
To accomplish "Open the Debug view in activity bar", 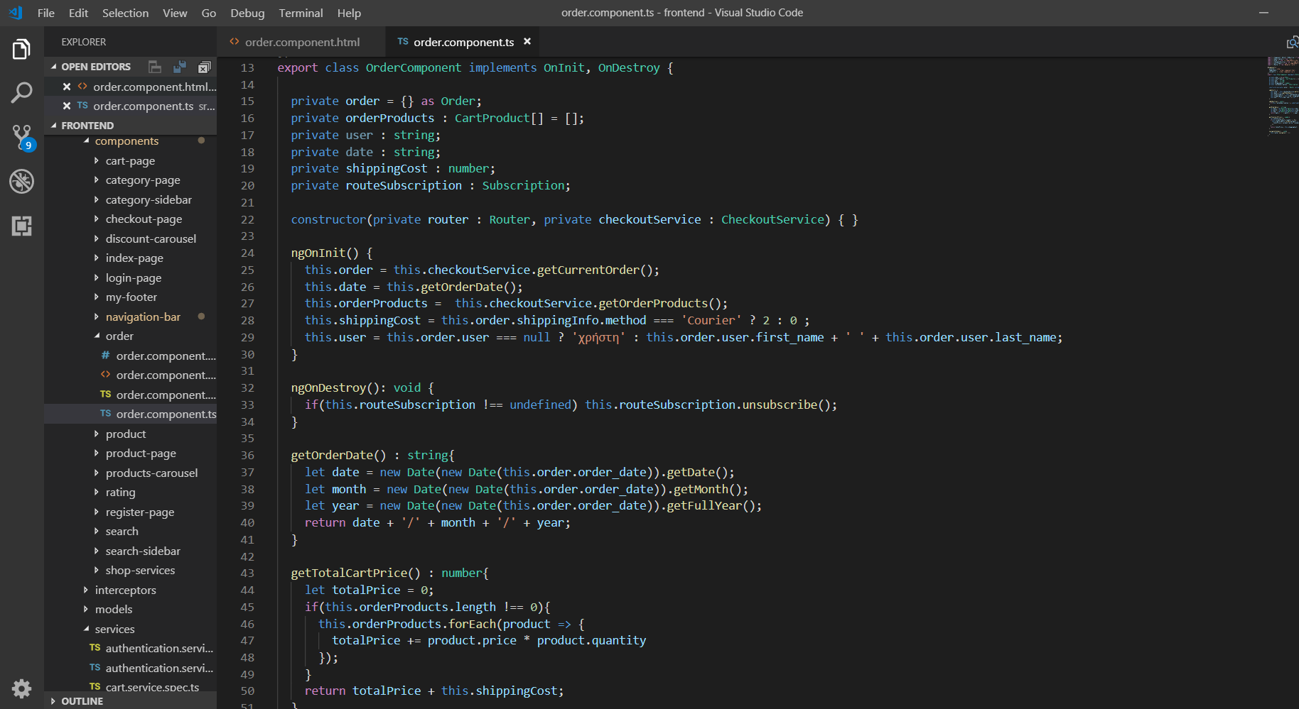I will (21, 182).
